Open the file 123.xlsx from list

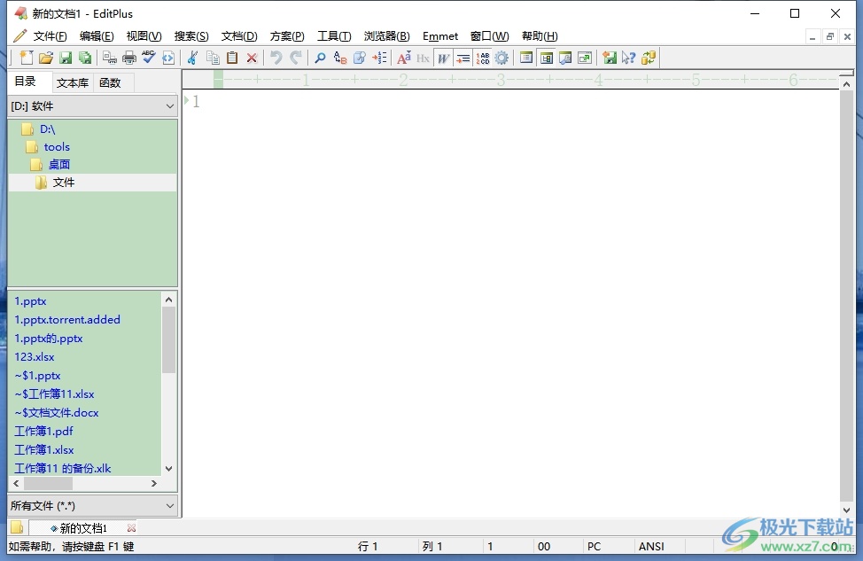click(x=35, y=357)
